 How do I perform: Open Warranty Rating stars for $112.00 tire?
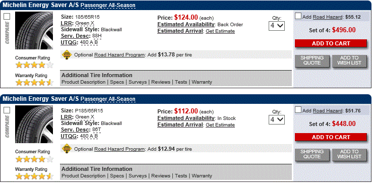[34, 176]
